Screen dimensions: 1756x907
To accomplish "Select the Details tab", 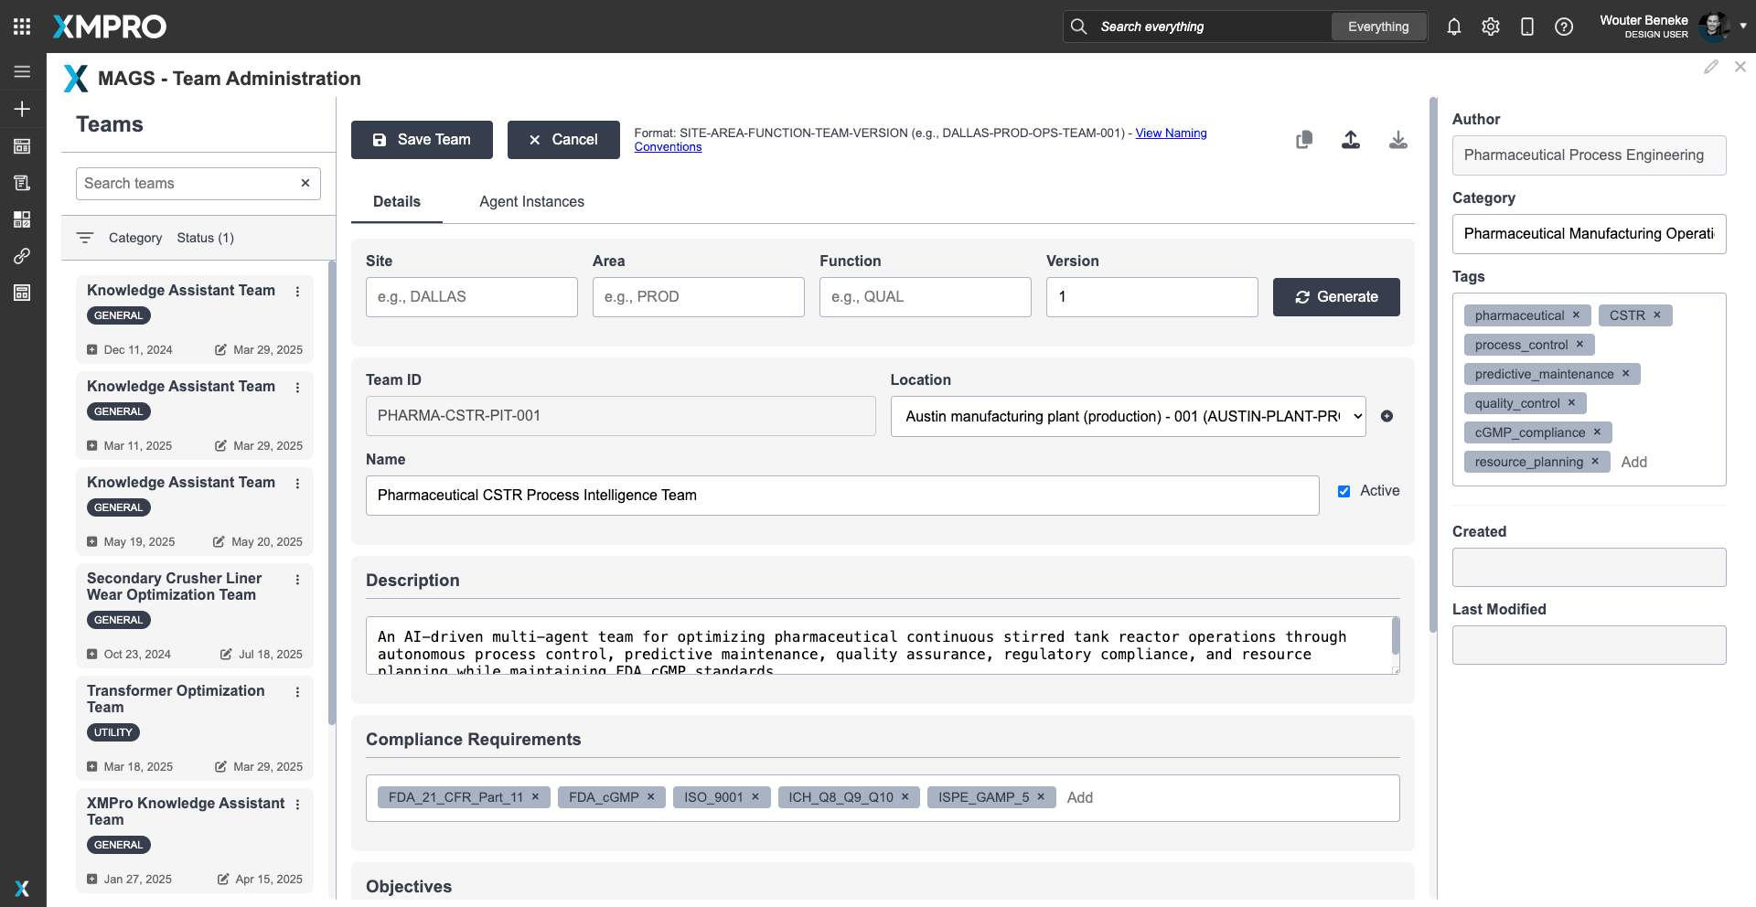I will pyautogui.click(x=396, y=202).
